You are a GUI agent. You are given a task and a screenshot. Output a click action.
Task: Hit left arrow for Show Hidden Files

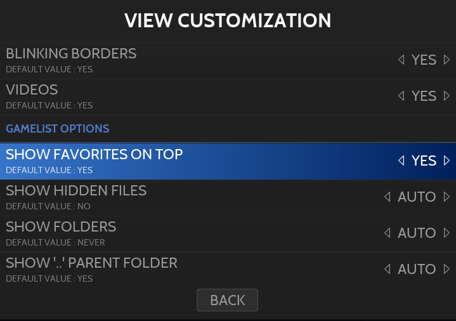point(387,197)
